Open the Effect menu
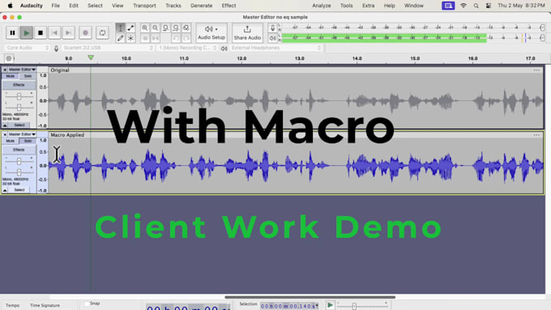 229,6
